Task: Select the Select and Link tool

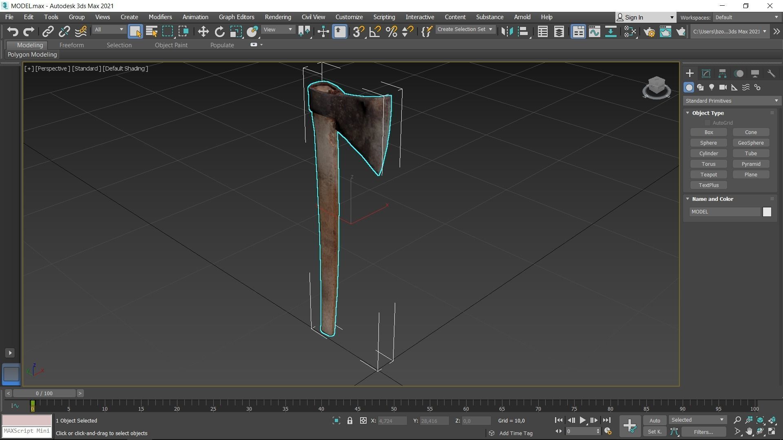Action: click(48, 31)
